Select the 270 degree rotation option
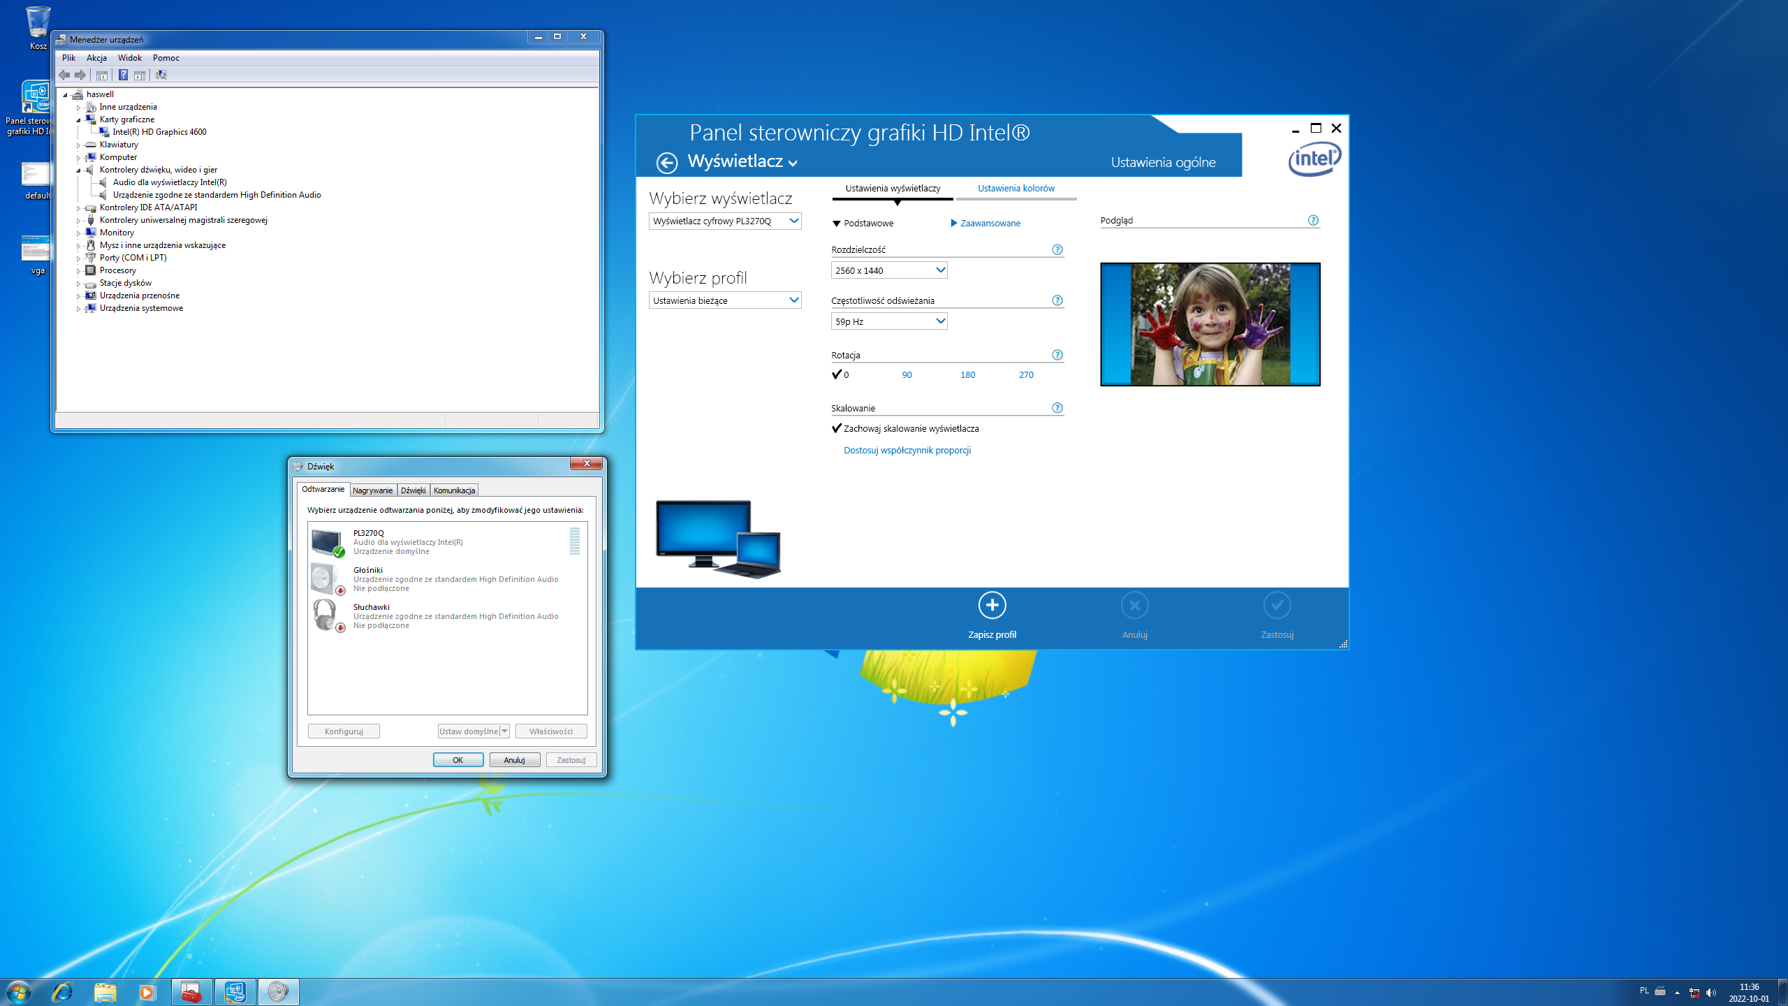1788x1006 pixels. pos(1026,375)
